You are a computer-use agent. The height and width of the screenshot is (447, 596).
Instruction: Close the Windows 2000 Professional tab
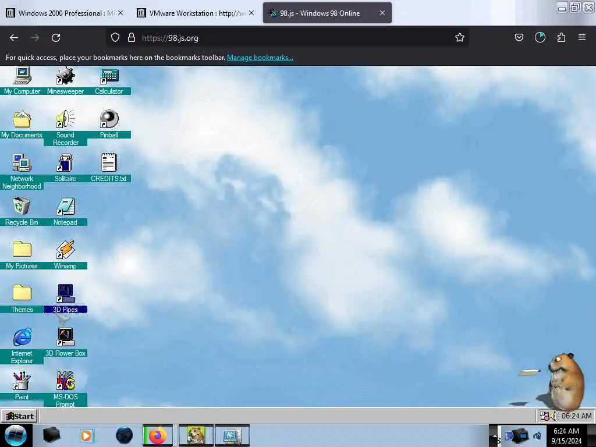point(120,13)
